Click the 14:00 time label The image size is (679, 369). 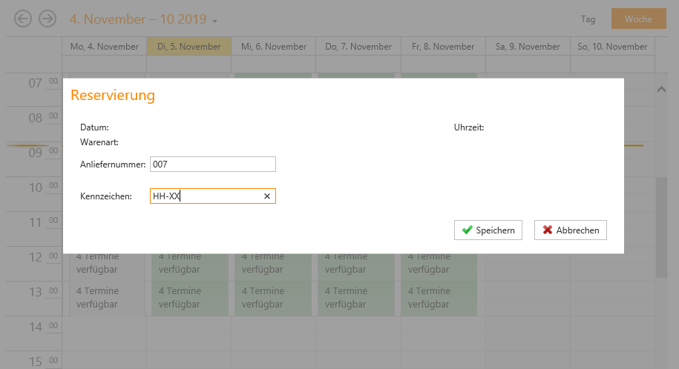(x=43, y=327)
